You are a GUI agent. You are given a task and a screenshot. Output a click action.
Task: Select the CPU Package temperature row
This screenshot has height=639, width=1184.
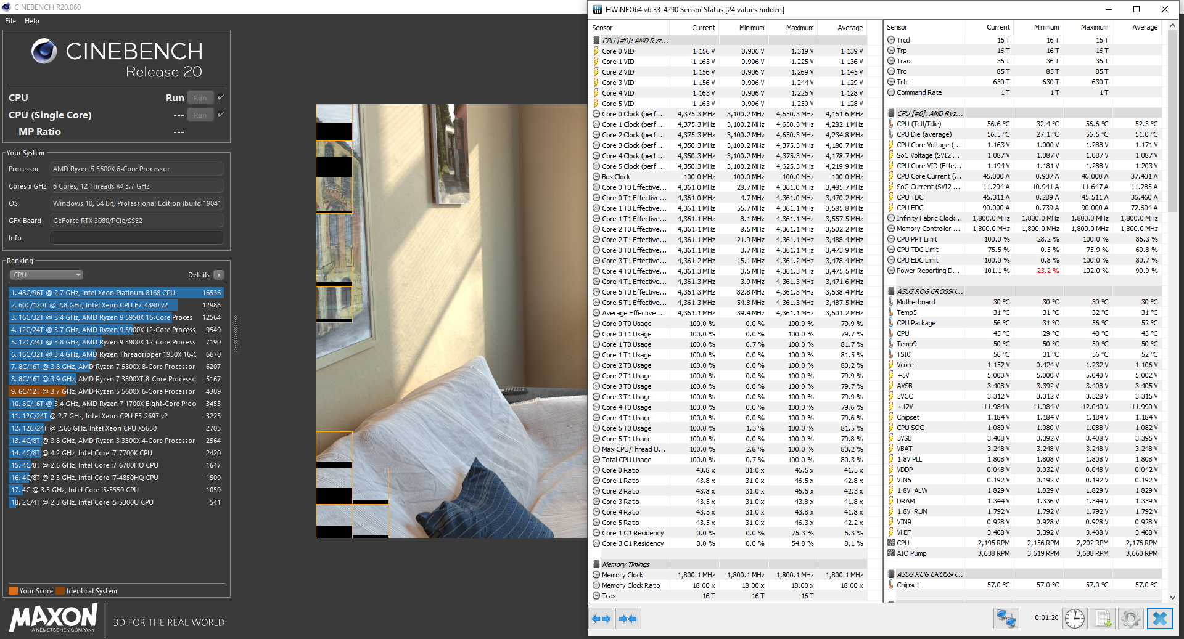coord(1024,323)
